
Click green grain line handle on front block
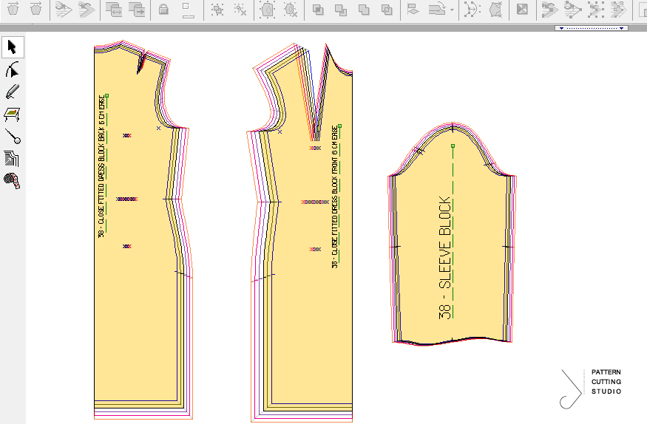tap(339, 126)
